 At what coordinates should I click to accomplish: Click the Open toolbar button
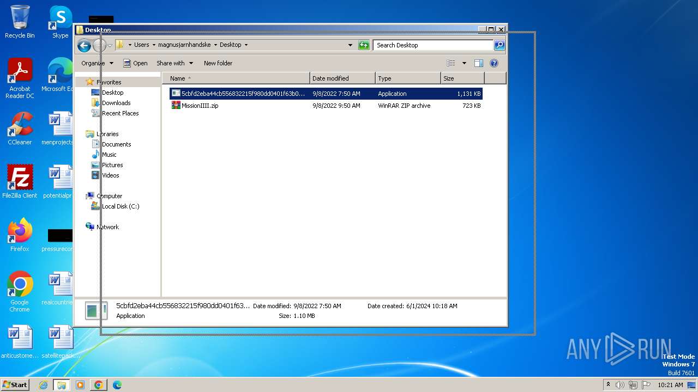coord(135,63)
